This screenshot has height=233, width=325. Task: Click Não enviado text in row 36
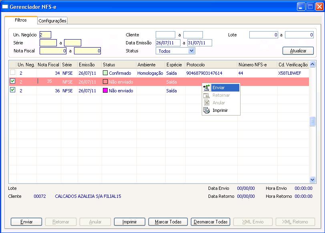pyautogui.click(x=121, y=91)
